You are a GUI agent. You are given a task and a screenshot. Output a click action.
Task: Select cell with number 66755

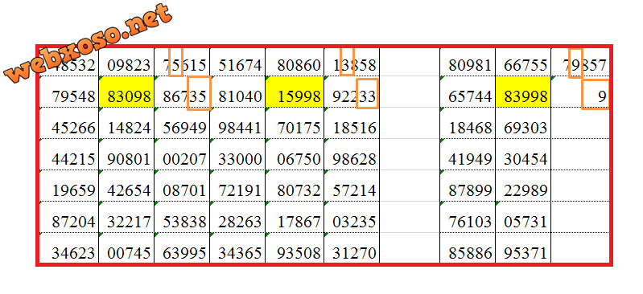click(523, 62)
